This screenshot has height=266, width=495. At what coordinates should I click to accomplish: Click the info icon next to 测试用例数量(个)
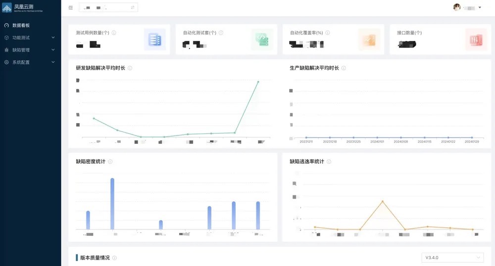[114, 33]
